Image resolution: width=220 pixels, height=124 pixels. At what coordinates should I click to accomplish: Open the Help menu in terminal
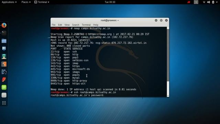pos(96,25)
